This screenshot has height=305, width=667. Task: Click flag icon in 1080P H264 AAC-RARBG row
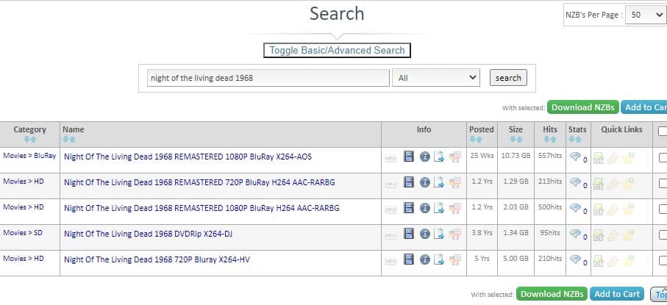454,208
